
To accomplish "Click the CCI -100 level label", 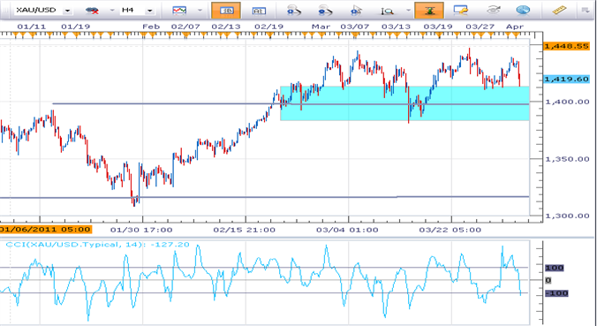I will point(556,293).
